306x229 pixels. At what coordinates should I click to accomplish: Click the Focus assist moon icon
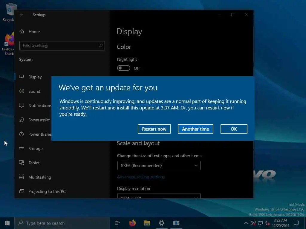click(22, 120)
